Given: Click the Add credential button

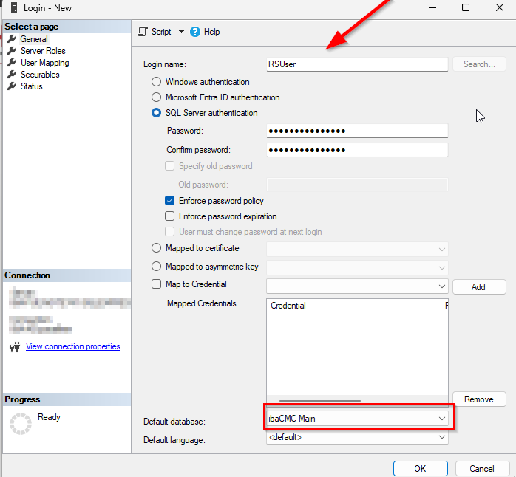Looking at the screenshot, I should [x=479, y=287].
